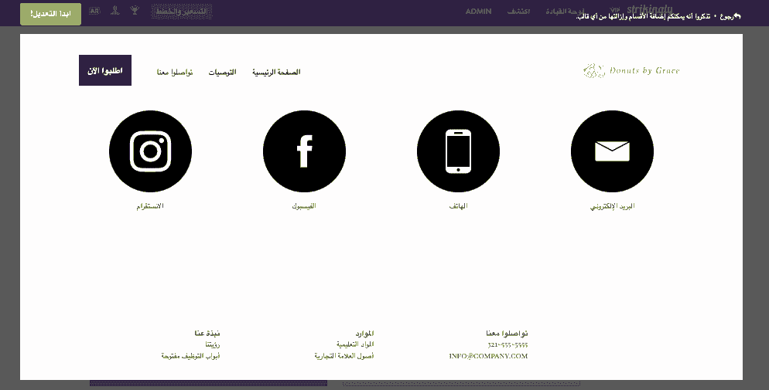Open the user account icon in top bar
769x390 pixels.
(114, 10)
